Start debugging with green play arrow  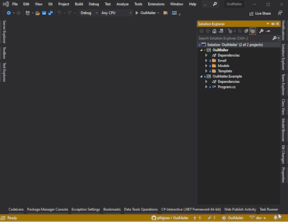pos(137,13)
